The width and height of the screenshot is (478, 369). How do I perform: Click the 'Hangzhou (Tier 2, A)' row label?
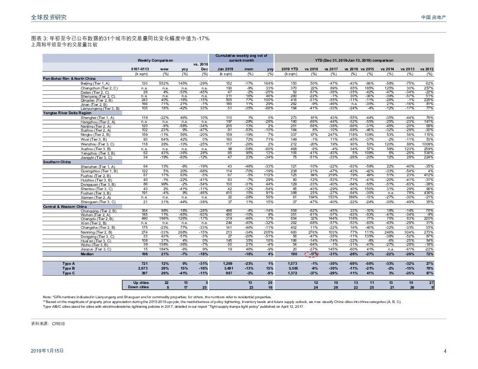click(x=98, y=122)
